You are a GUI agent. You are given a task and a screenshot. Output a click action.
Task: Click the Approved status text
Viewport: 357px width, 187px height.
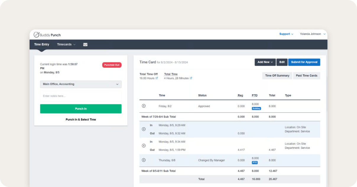pos(204,106)
